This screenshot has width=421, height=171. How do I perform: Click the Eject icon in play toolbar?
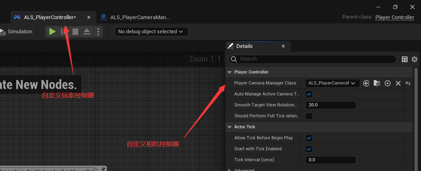click(87, 32)
